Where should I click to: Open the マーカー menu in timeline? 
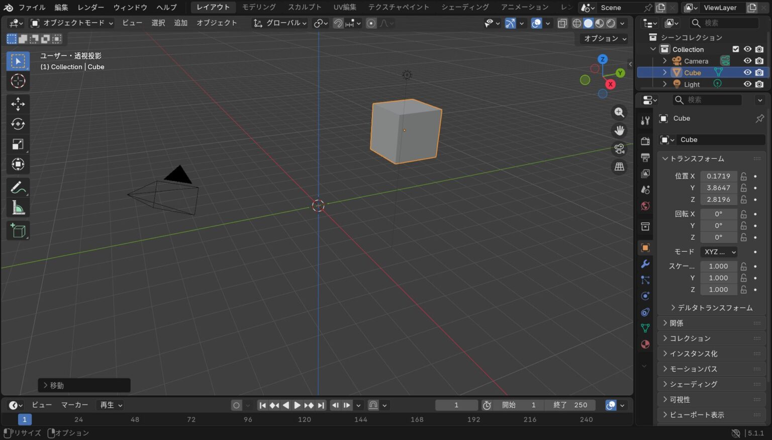point(74,405)
